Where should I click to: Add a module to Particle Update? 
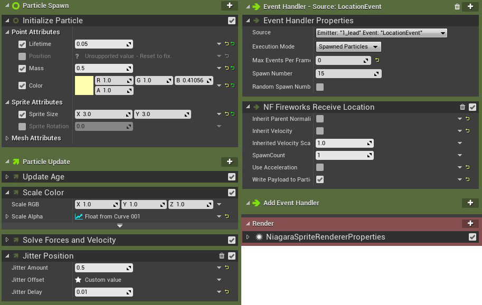click(x=230, y=161)
